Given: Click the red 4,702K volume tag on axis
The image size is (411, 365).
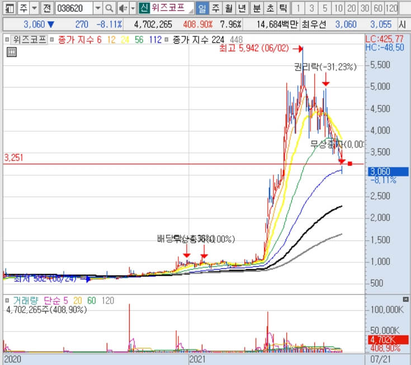Looking at the screenshot, I should point(388,340).
